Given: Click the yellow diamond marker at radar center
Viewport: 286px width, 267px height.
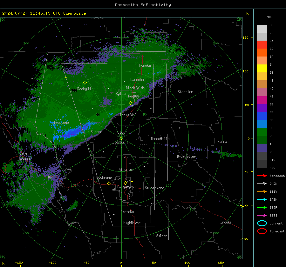Looking at the screenshot, I should tap(121, 138).
